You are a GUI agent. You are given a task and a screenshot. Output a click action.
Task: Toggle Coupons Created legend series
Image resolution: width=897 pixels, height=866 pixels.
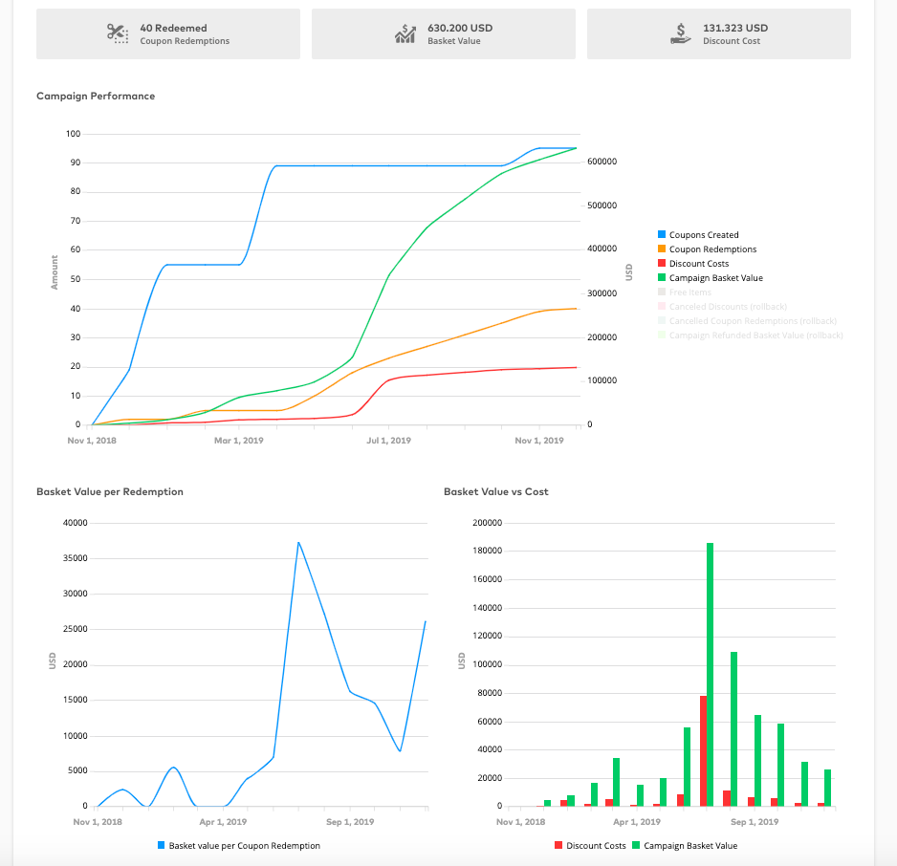(698, 235)
